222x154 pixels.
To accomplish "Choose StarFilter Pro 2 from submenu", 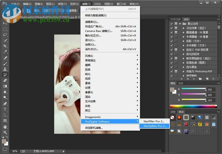I will tap(154, 121).
